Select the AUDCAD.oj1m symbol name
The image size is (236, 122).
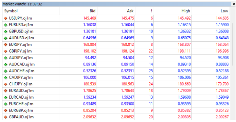(22, 64)
